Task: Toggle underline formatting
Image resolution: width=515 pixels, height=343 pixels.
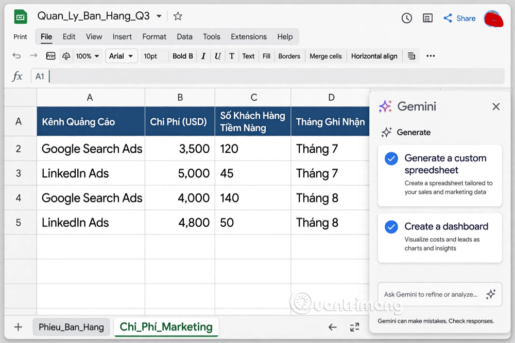Action: [217, 56]
